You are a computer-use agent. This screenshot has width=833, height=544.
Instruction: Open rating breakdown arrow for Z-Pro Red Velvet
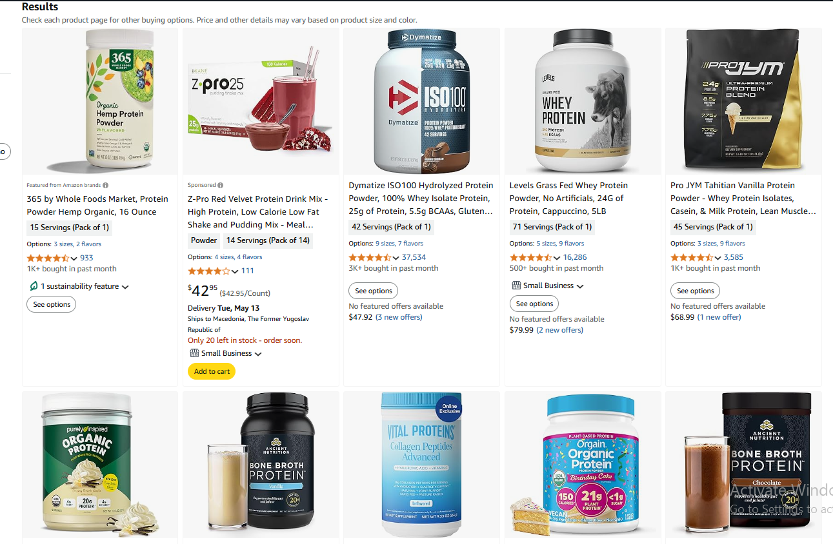(x=235, y=271)
